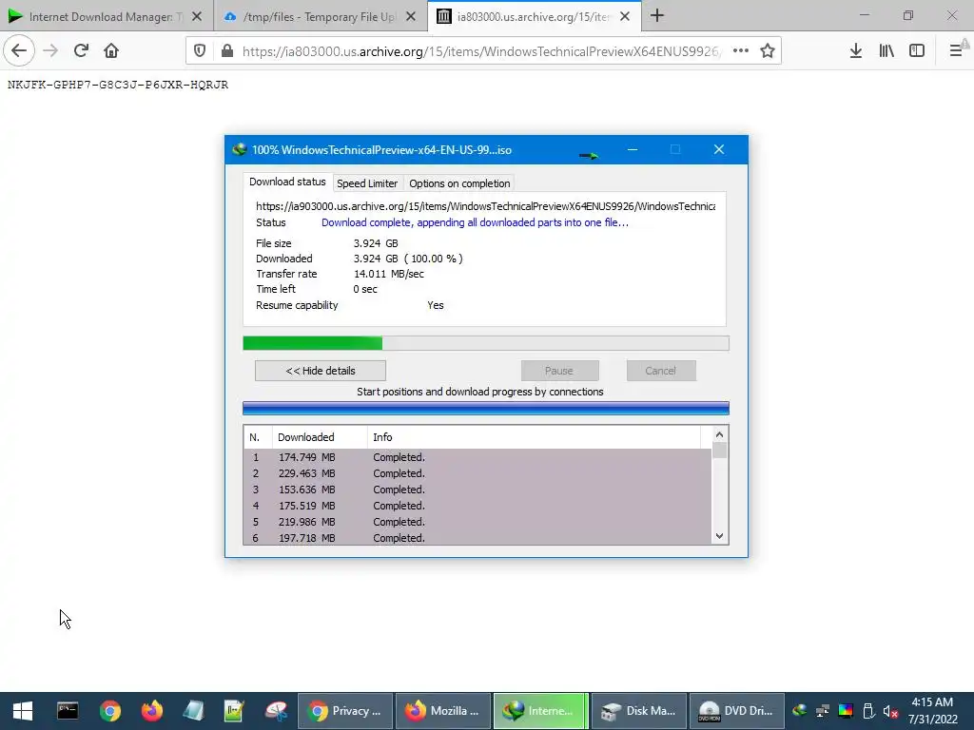Click the blue connections progress bar

(x=486, y=408)
